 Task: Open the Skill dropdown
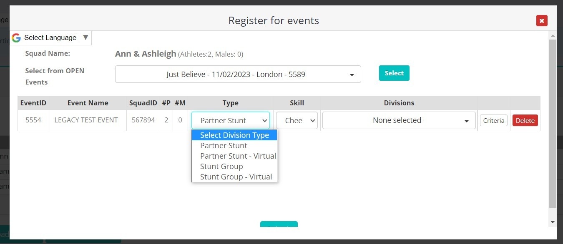click(297, 120)
